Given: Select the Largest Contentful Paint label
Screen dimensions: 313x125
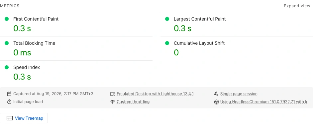Looking at the screenshot, I should (200, 19).
